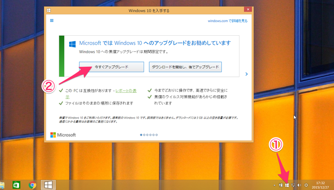The image size is (334, 190).
Task: Click the safely remove hardware tray icon
Action: pos(281,185)
